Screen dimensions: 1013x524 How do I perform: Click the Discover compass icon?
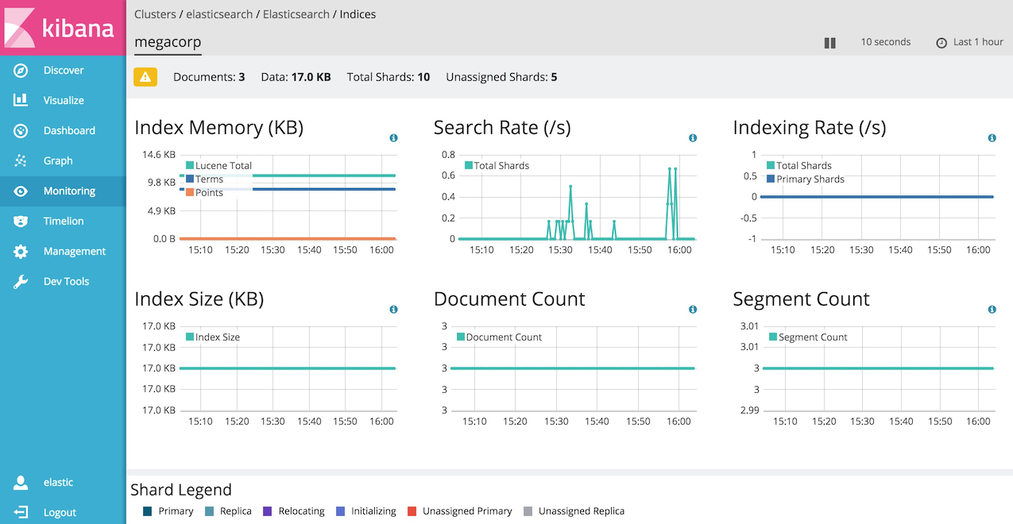tap(21, 71)
